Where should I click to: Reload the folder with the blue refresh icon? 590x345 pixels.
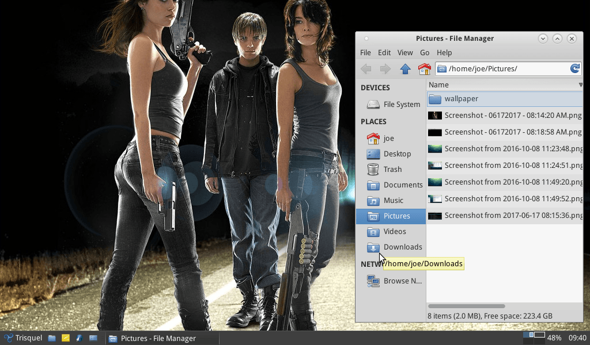[x=574, y=68]
